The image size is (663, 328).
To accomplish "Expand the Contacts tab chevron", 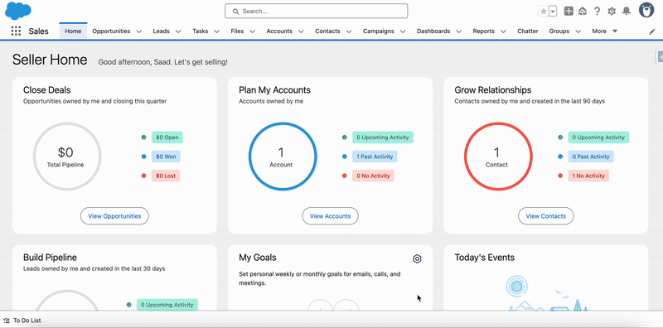I will [349, 31].
